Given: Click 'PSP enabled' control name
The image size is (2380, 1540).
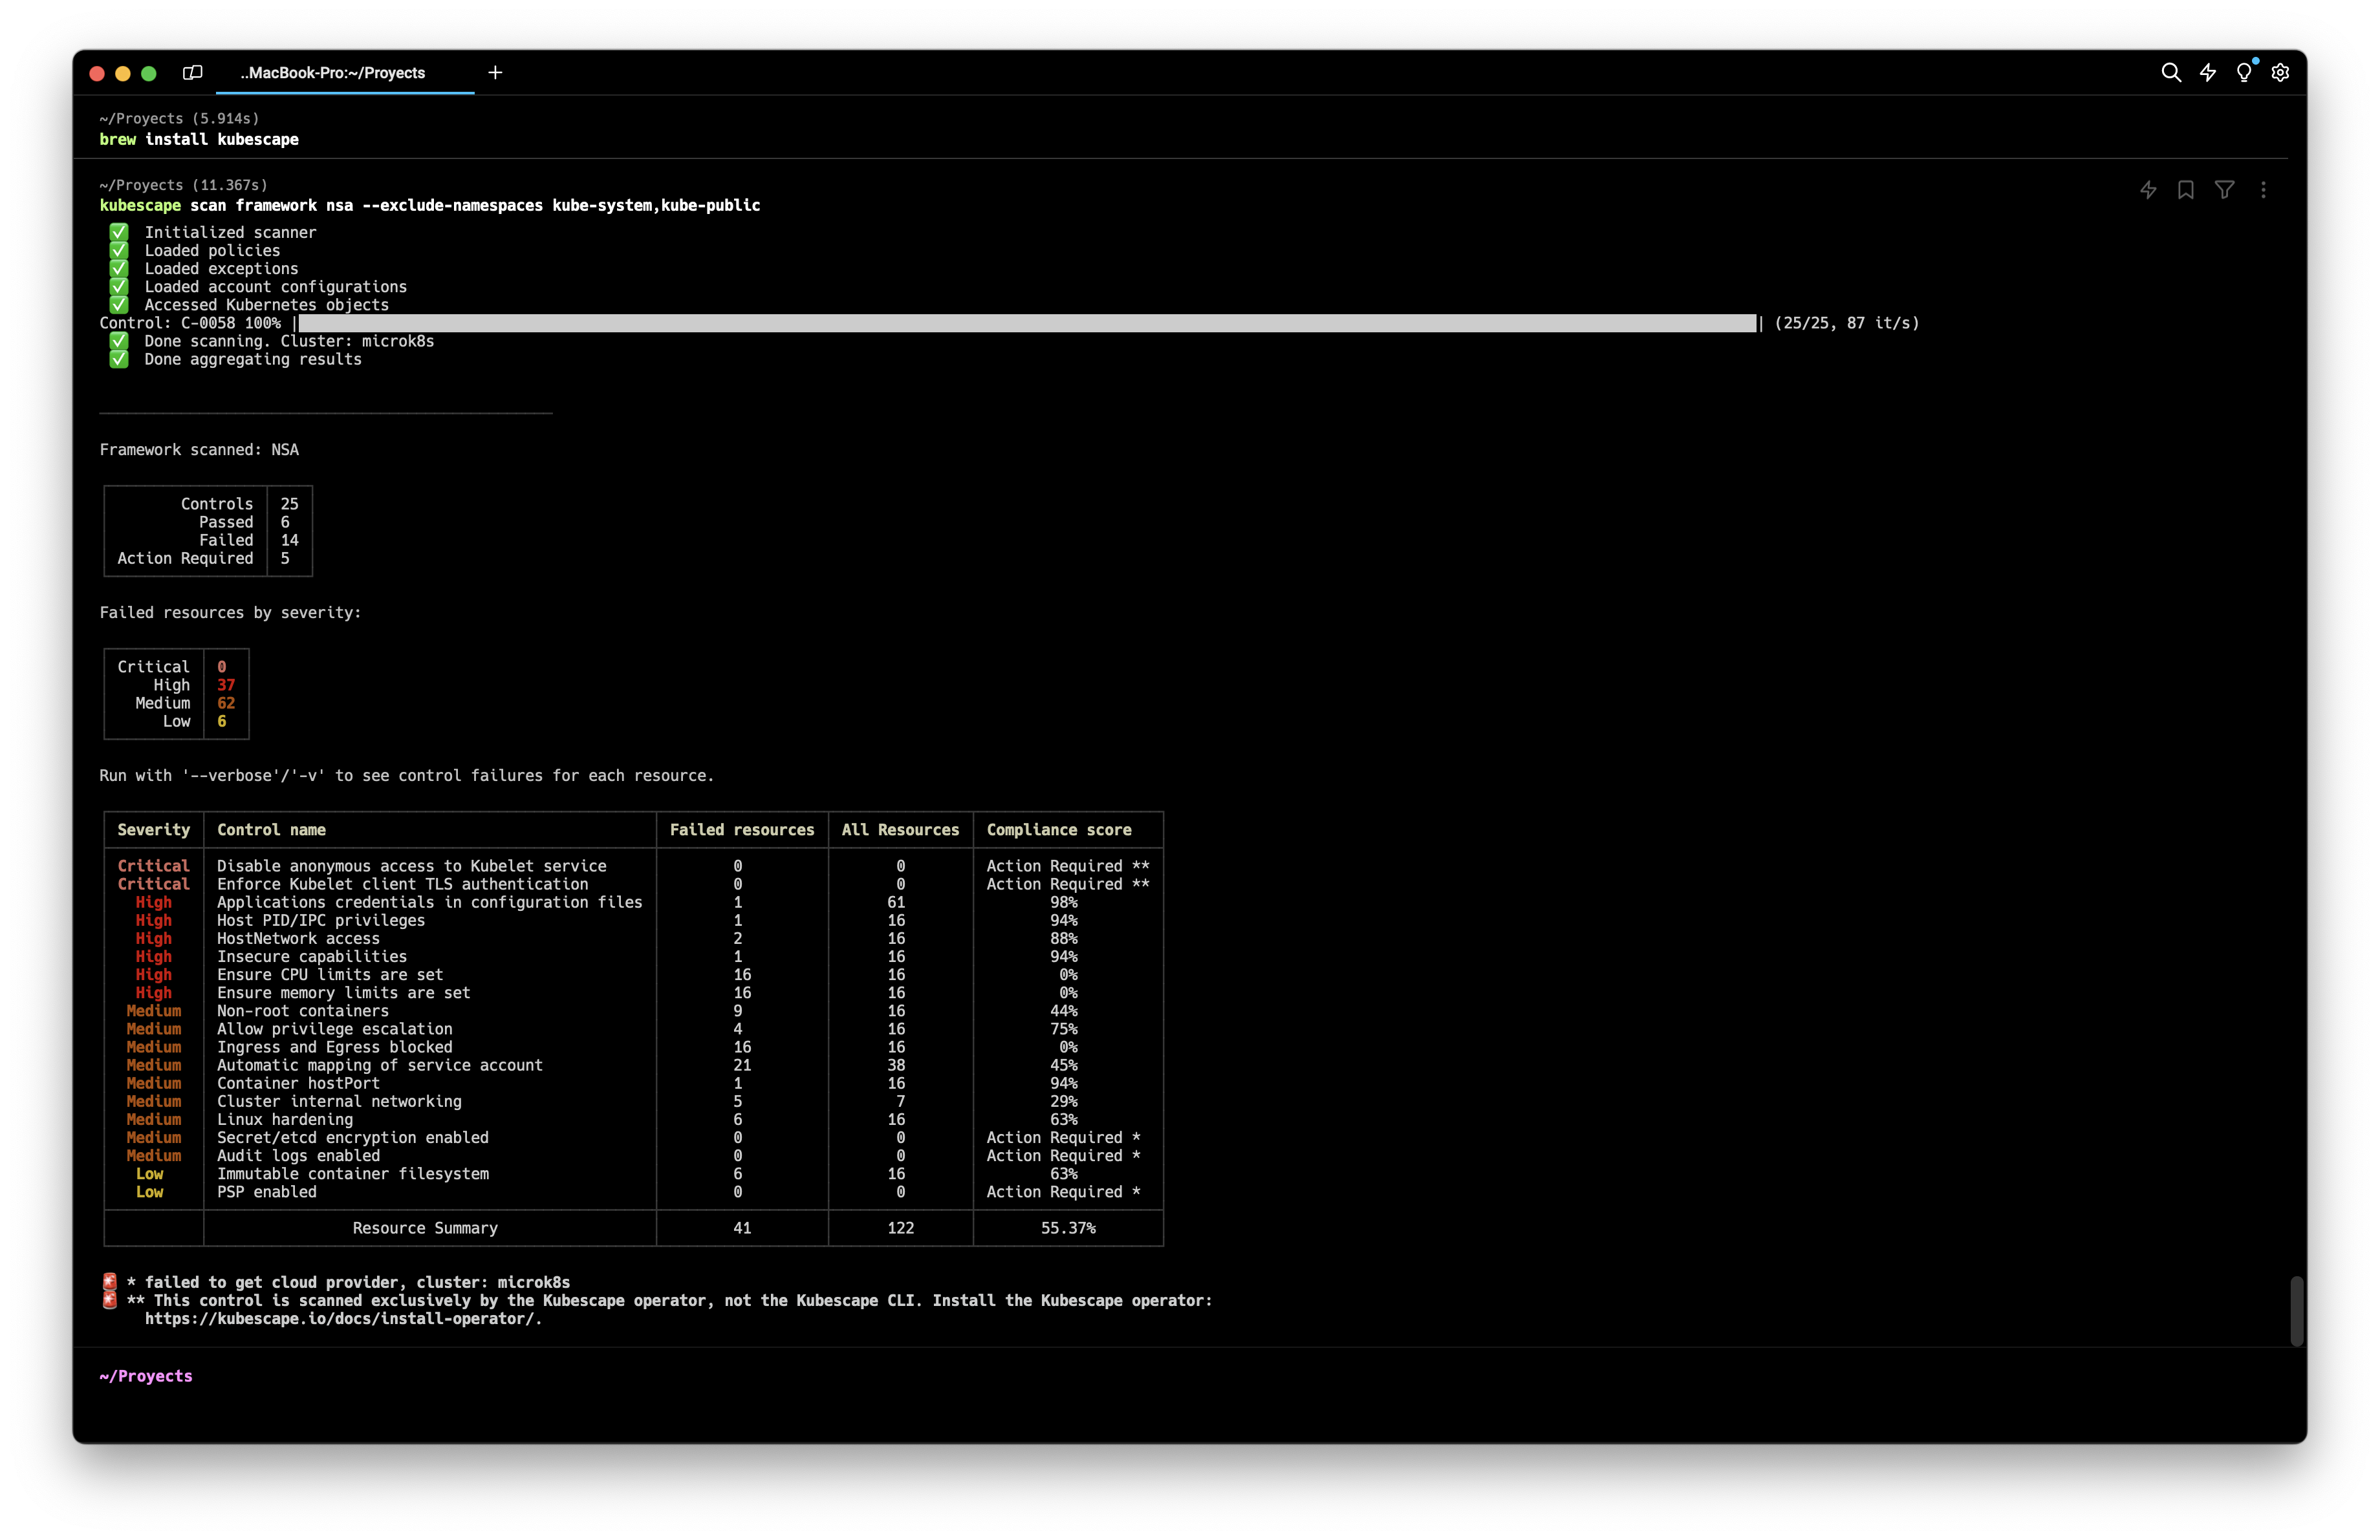Looking at the screenshot, I should [267, 1192].
